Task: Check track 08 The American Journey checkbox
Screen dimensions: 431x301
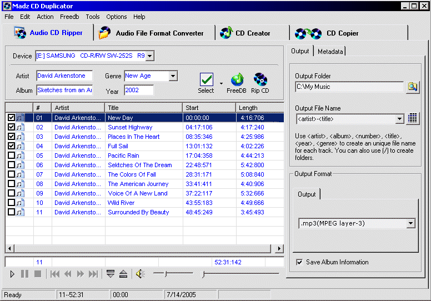Action: [11, 184]
